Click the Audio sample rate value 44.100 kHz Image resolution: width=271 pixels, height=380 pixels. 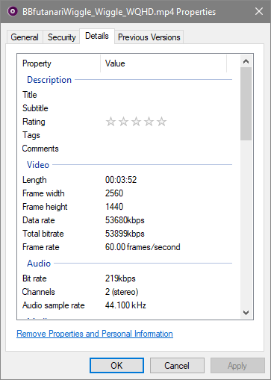[x=125, y=305]
